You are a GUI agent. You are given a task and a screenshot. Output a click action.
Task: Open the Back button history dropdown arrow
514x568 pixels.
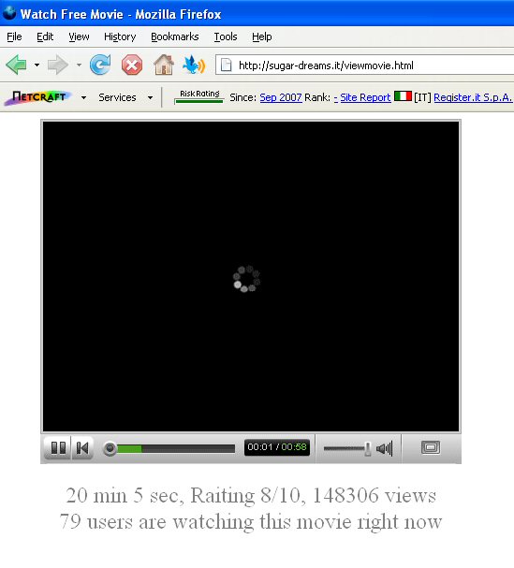(x=37, y=66)
